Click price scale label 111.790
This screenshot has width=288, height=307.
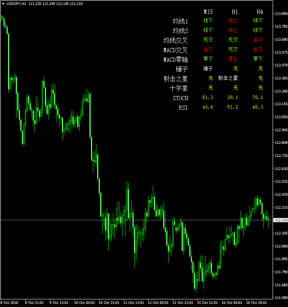[x=281, y=272]
